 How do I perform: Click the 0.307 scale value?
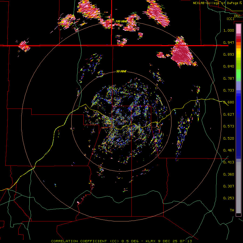tap(229, 186)
